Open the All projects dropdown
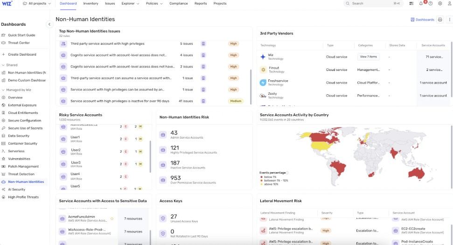 pos(37,3)
